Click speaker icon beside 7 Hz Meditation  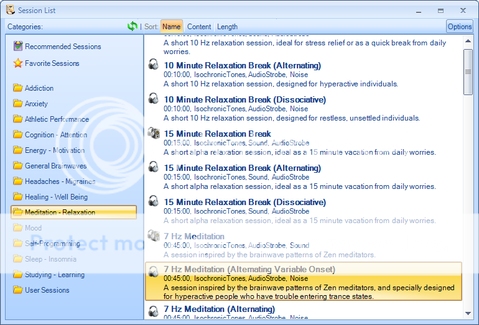pyautogui.click(x=154, y=236)
